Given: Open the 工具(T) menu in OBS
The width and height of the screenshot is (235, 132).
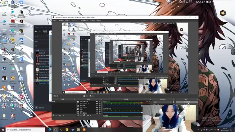Looking at the screenshot, I should click(x=92, y=20).
